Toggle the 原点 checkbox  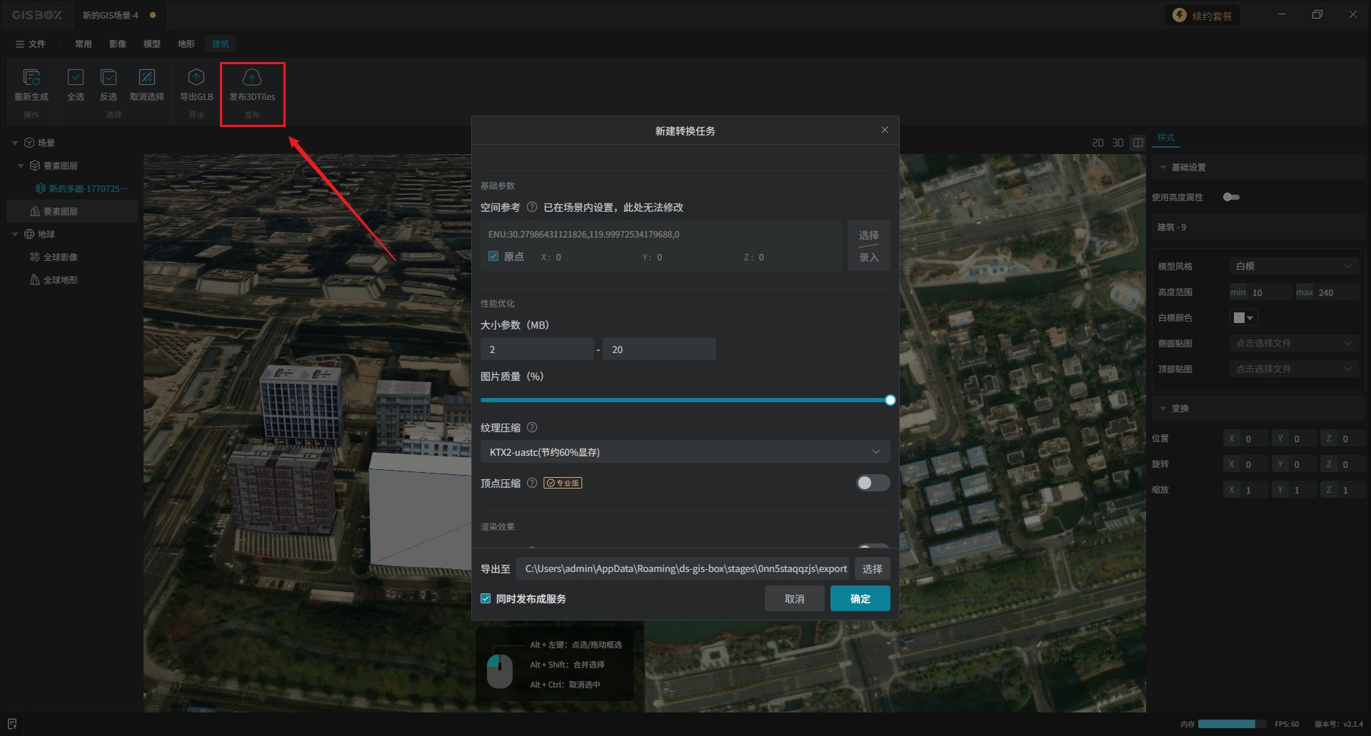click(493, 257)
